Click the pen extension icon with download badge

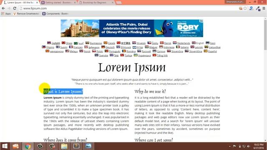258,8
